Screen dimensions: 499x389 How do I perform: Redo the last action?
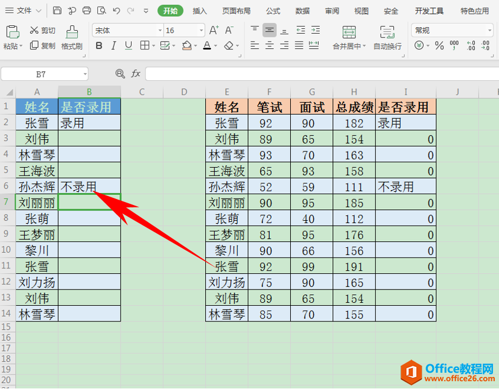click(130, 11)
